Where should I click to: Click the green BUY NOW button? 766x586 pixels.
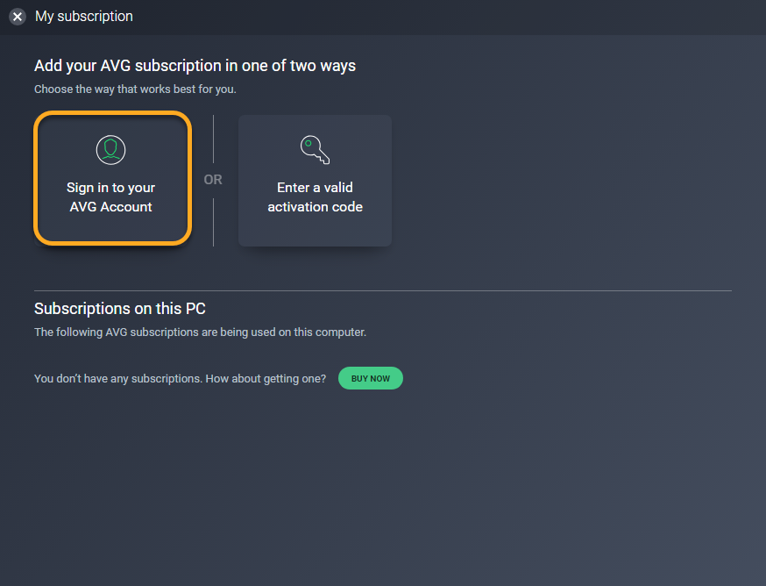click(371, 378)
